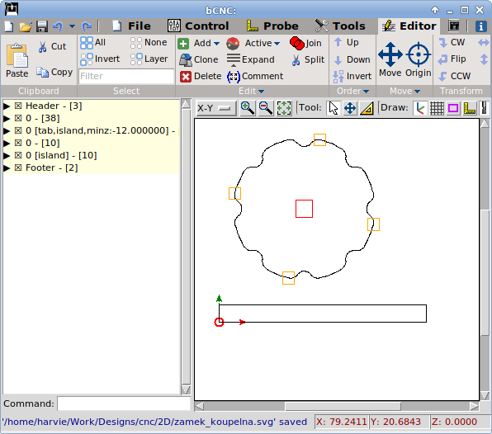The image size is (492, 434).
Task: Switch to the Probe tab
Action: pyautogui.click(x=272, y=26)
